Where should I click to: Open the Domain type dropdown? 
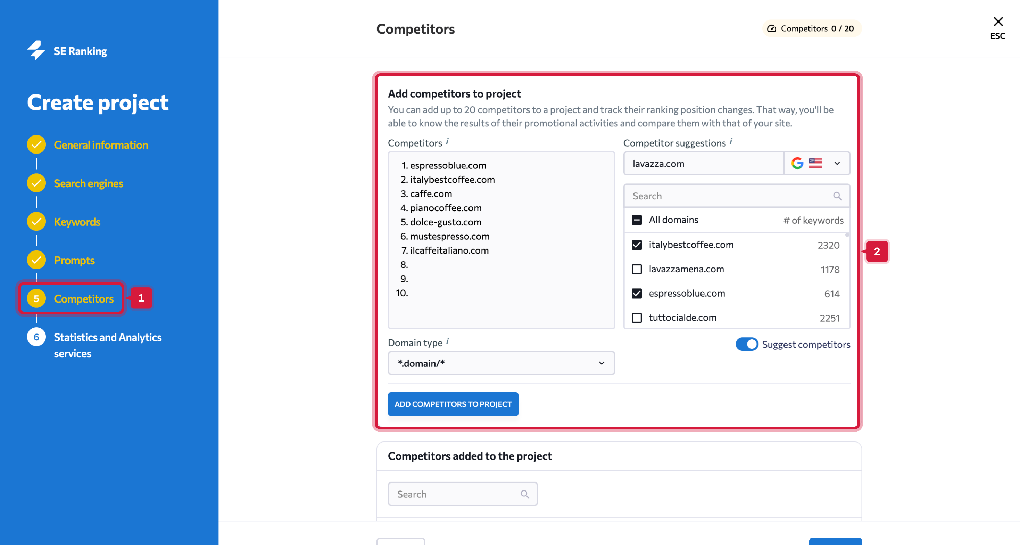click(501, 363)
